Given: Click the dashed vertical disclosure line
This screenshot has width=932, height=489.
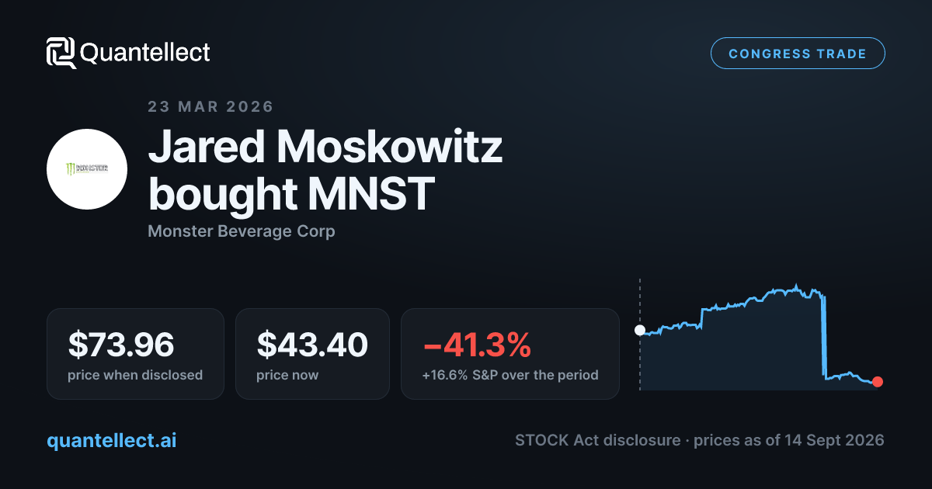Looking at the screenshot, I should tap(640, 334).
